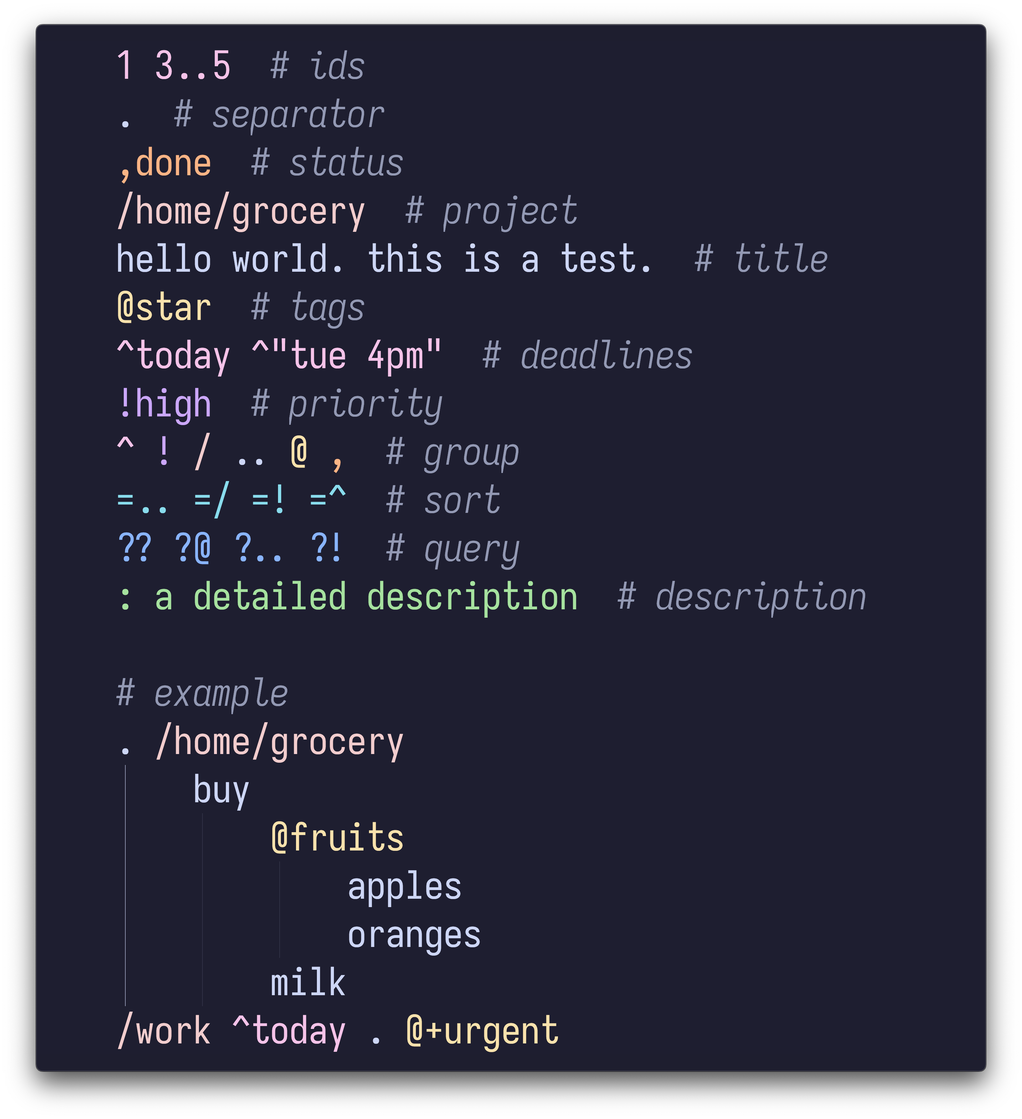Screen dimensions: 1022x1119
Task: Select the "milk" entry
Action: (308, 984)
